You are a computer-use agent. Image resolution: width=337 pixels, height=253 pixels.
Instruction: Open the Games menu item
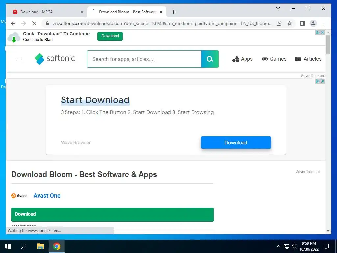274,59
